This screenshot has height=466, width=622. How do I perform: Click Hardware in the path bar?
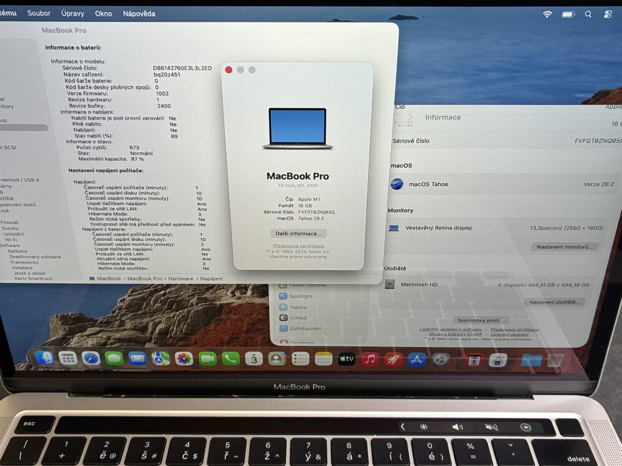click(180, 279)
